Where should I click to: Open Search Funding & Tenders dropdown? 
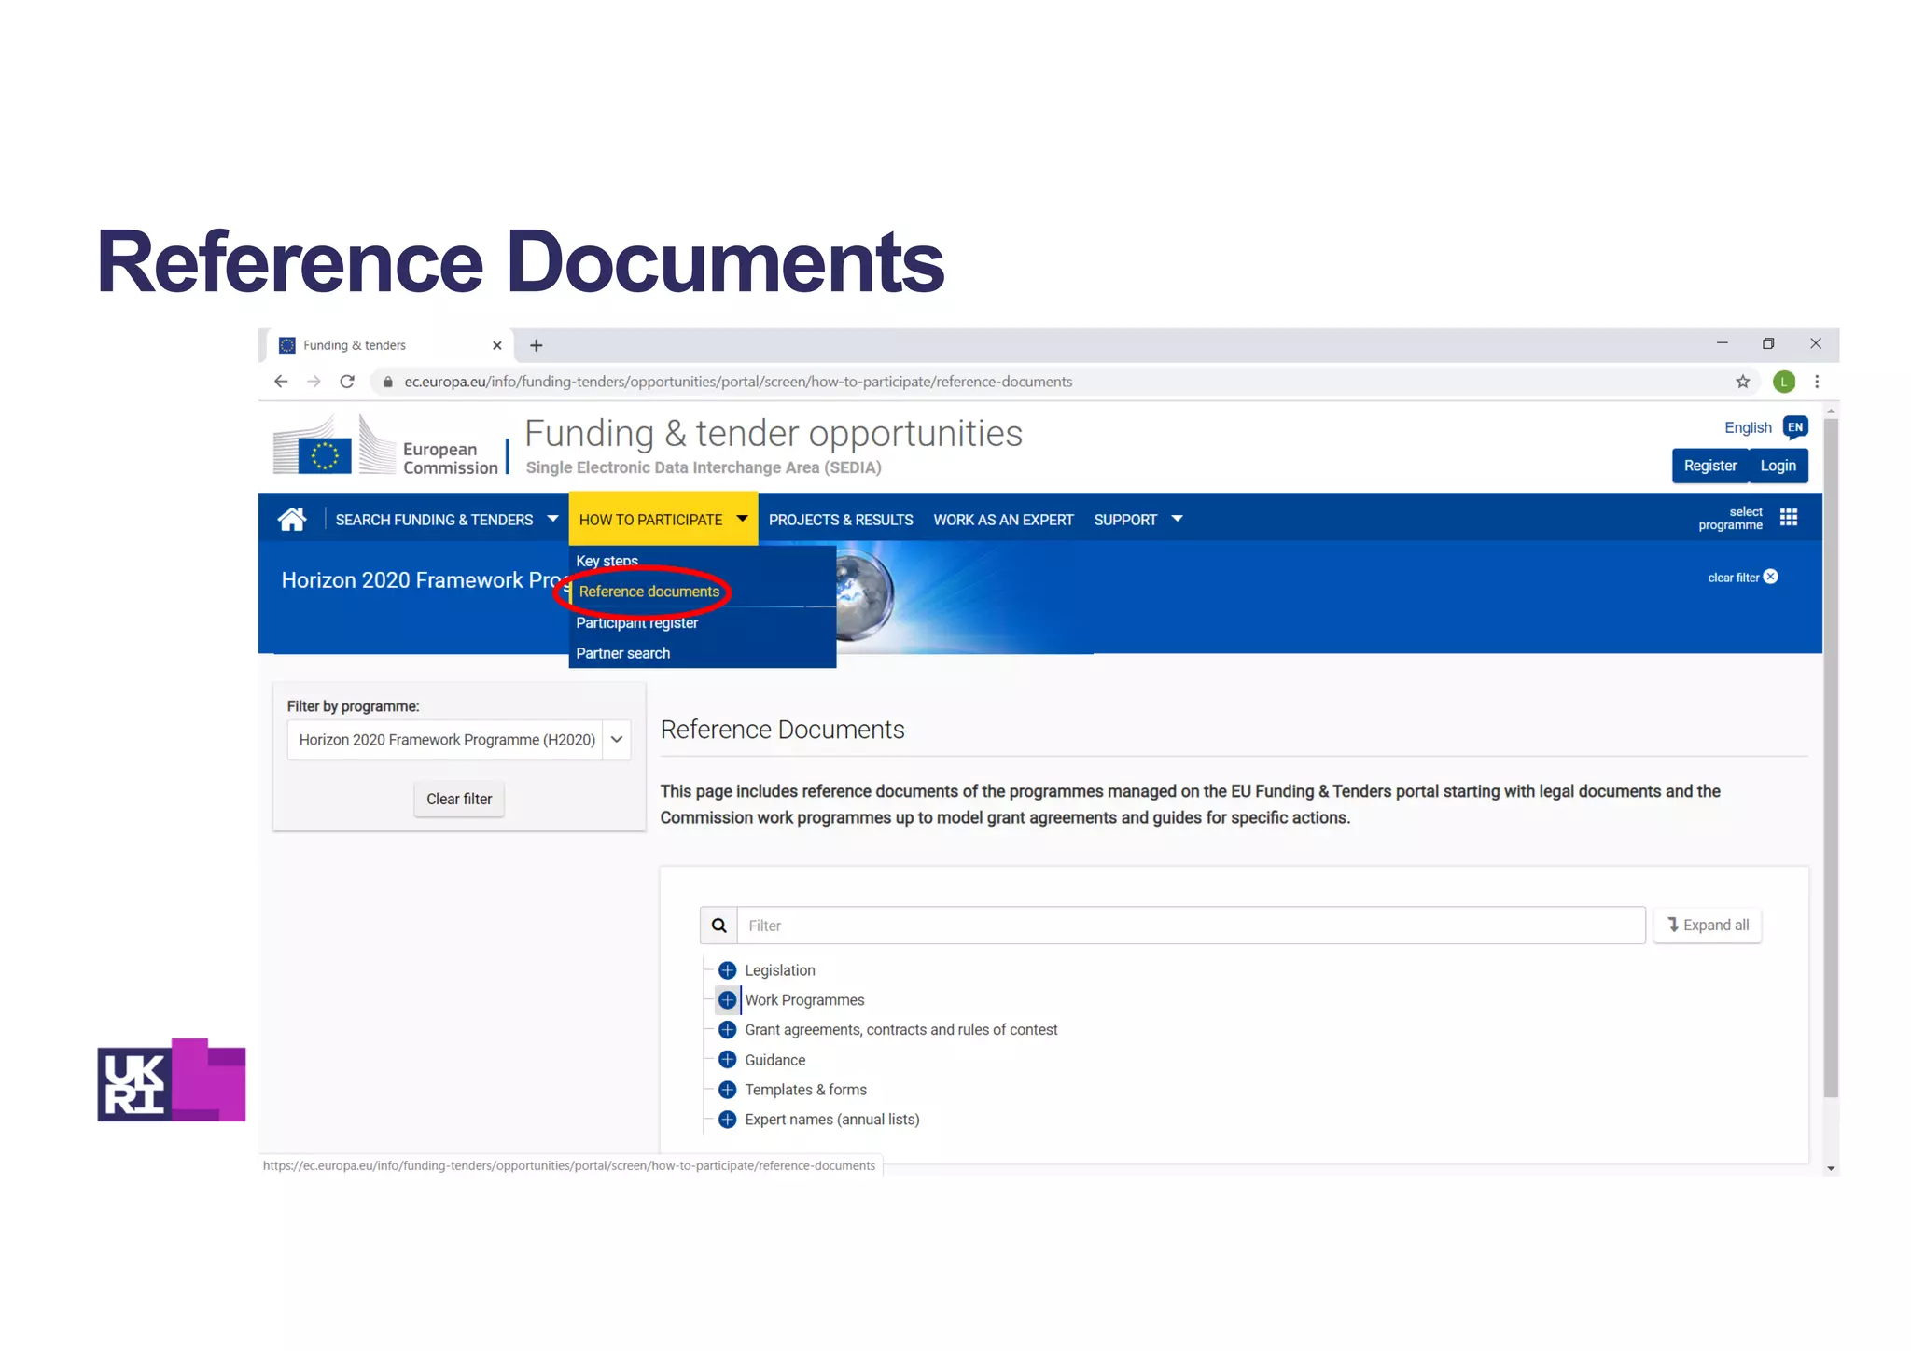[x=446, y=520]
